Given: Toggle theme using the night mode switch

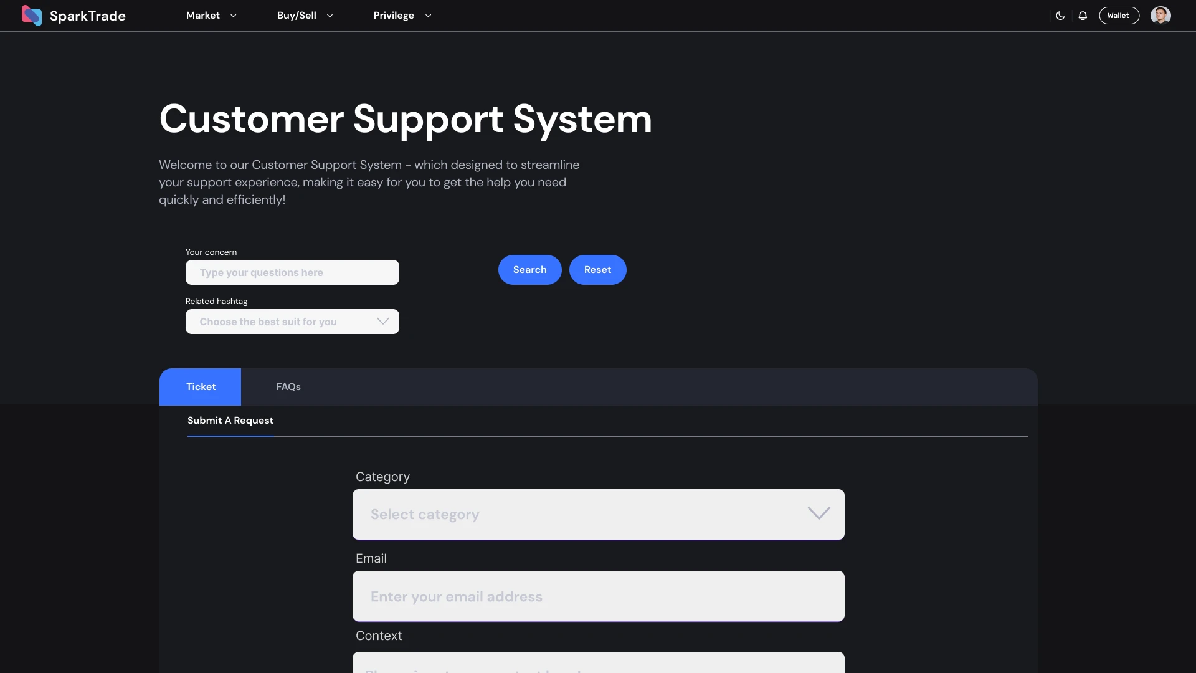Looking at the screenshot, I should [1060, 16].
